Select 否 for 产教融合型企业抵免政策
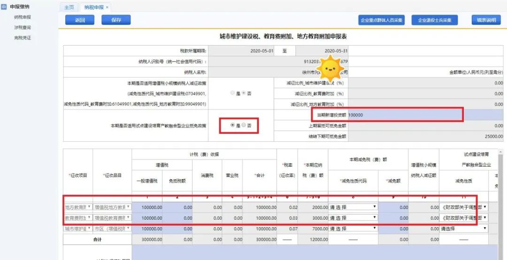507x260 pixels. [x=244, y=125]
